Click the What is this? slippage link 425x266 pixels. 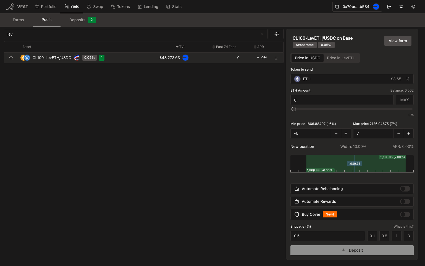pos(403,227)
